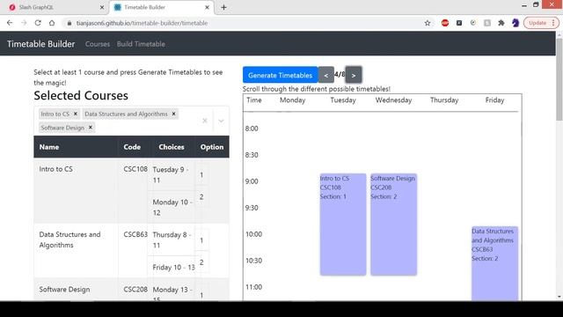The image size is (563, 317).
Task: Go back with the browser back arrow
Action: coord(10,23)
